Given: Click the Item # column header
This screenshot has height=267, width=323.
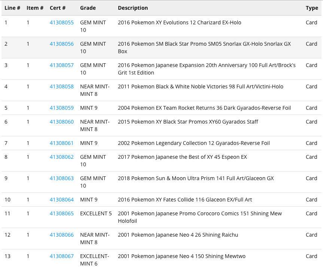Looking at the screenshot, I should coord(35,8).
